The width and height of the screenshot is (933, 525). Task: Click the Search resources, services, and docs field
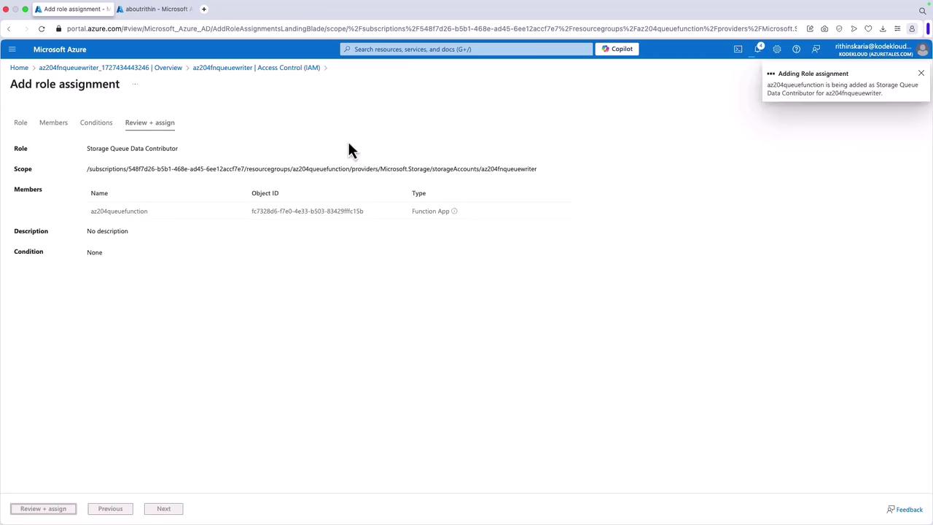(466, 49)
